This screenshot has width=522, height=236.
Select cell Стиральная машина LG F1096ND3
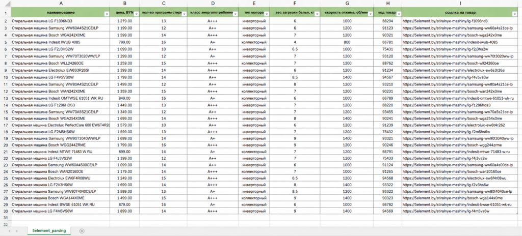coord(61,21)
